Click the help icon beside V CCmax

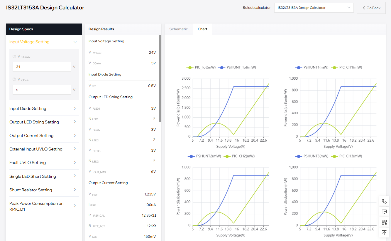coord(14,56)
